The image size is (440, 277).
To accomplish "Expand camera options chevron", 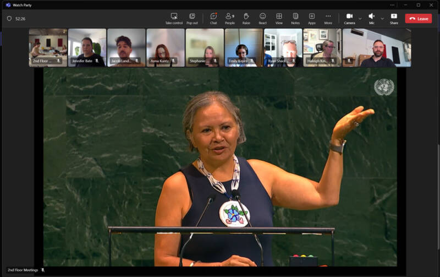I will 360,19.
